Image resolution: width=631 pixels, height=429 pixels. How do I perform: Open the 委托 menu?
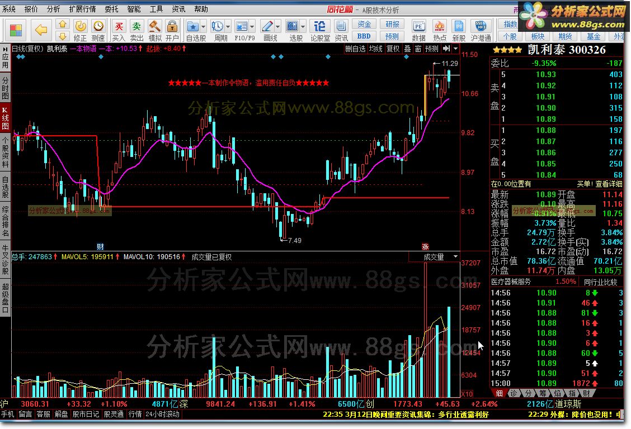(x=111, y=9)
